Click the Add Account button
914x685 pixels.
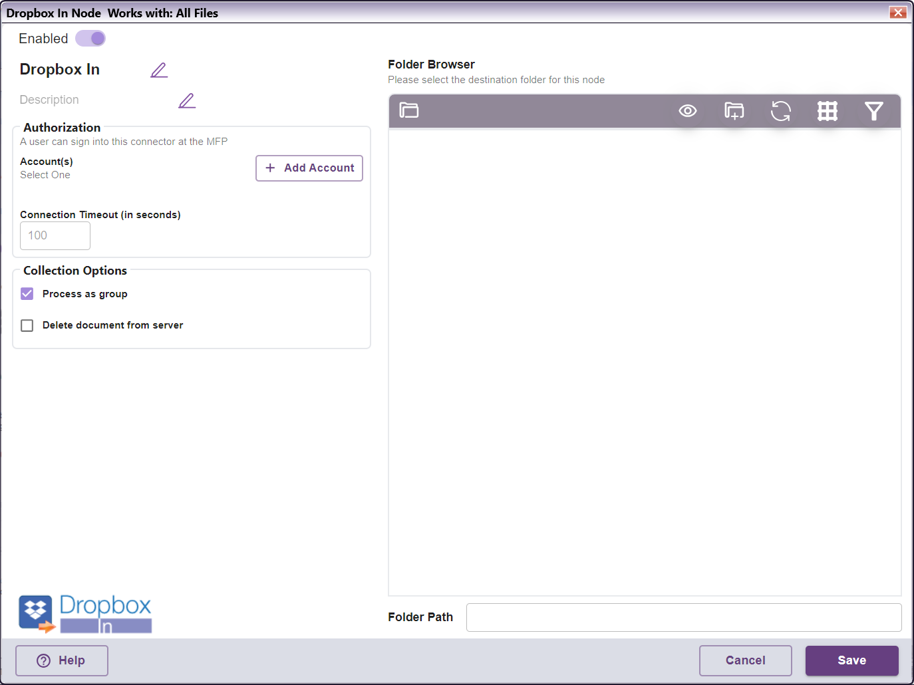(309, 168)
